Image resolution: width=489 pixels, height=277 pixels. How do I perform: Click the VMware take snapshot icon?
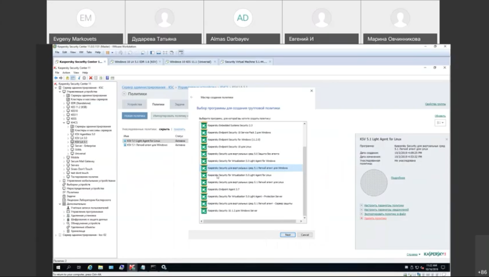coord(130,52)
